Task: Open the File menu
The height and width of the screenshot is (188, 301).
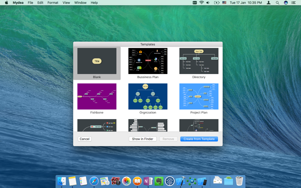Action: coord(30,3)
